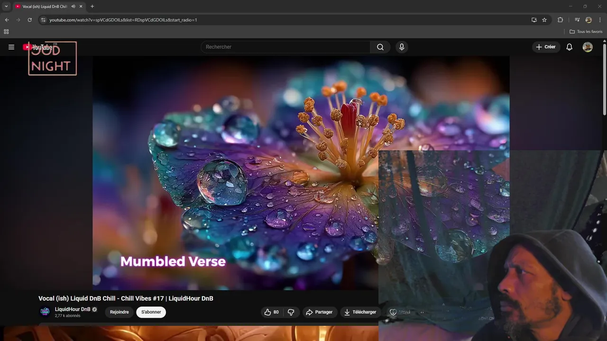The image size is (607, 341).
Task: Open Tous les favoris folder
Action: point(586,32)
